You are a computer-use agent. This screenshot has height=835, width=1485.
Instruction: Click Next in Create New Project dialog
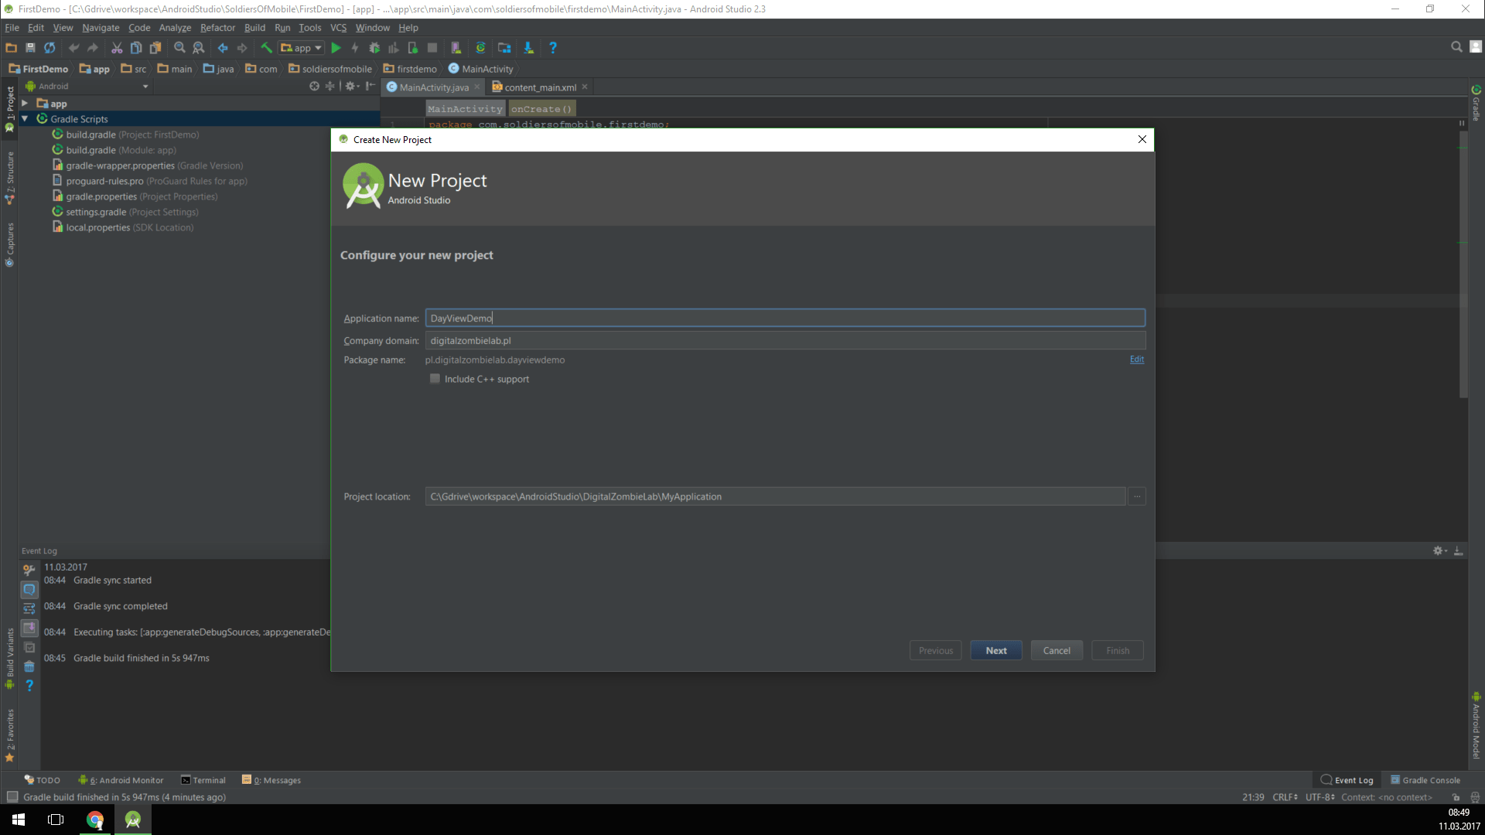(x=996, y=650)
